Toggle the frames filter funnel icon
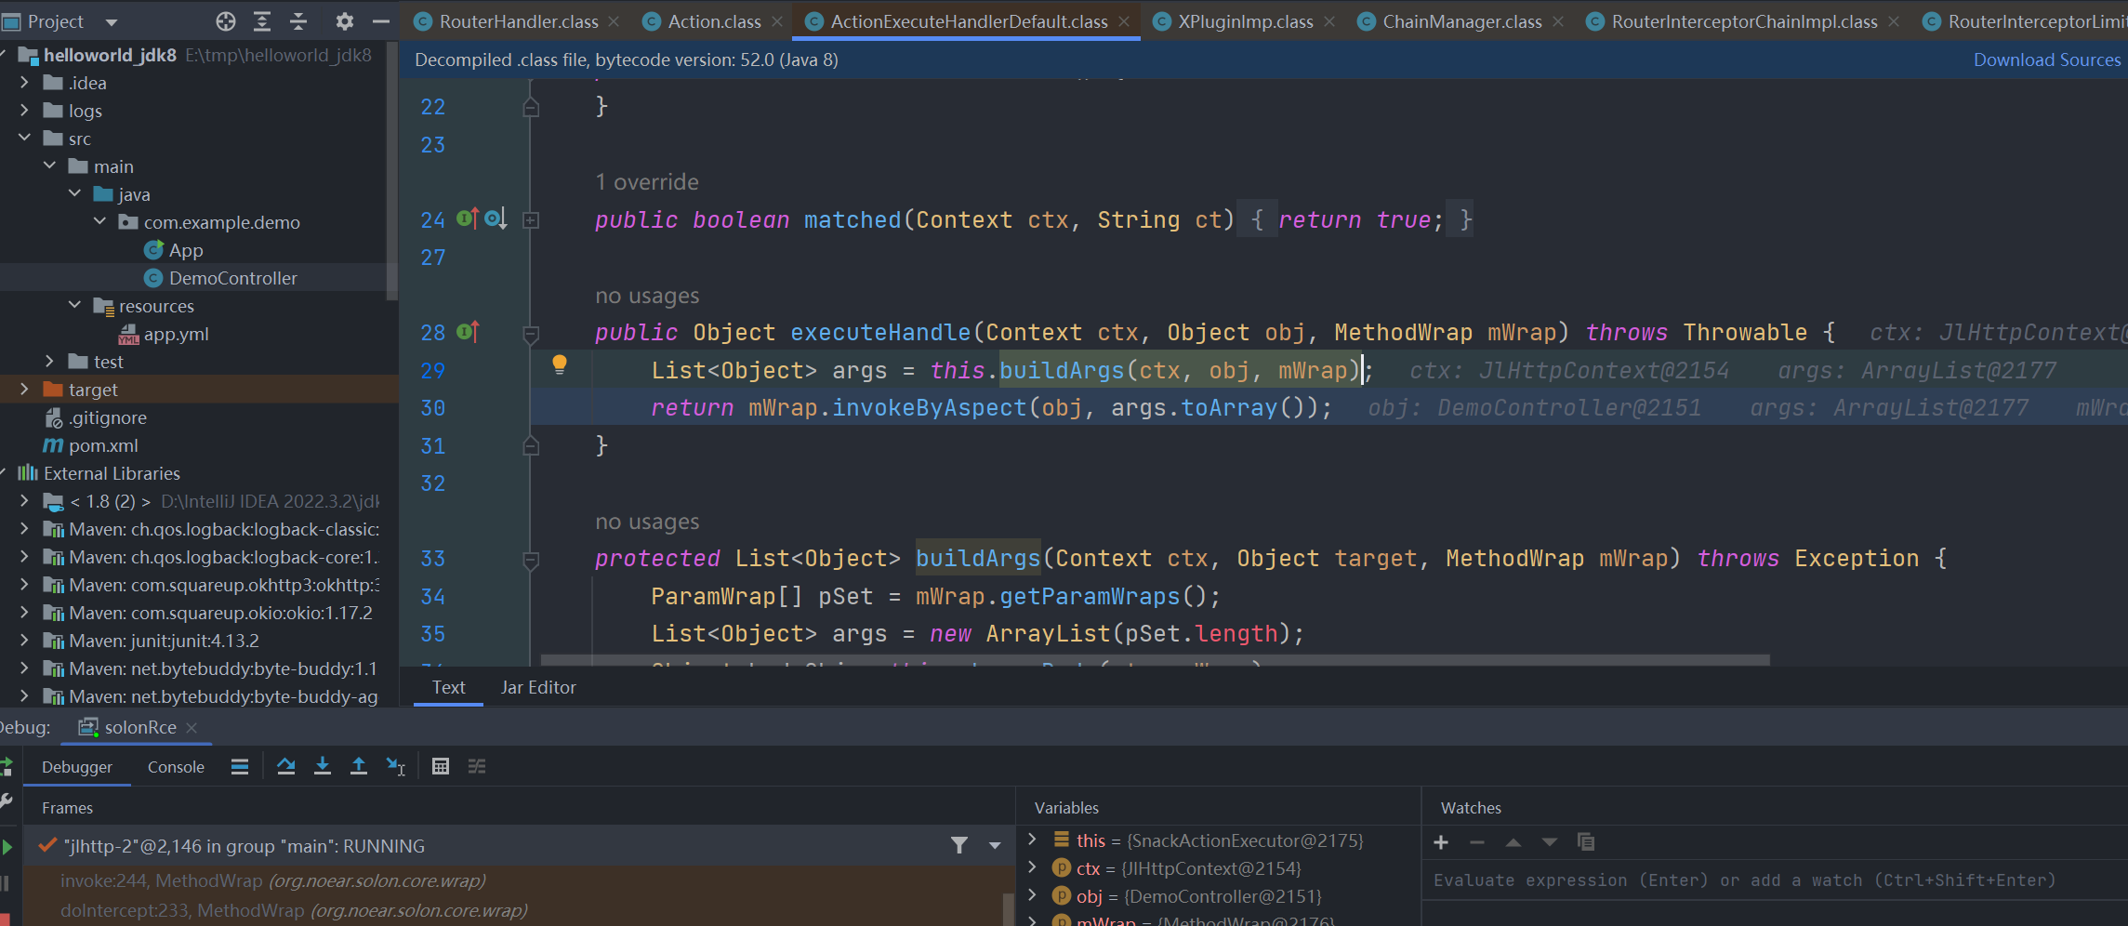This screenshot has height=926, width=2128. pyautogui.click(x=959, y=846)
